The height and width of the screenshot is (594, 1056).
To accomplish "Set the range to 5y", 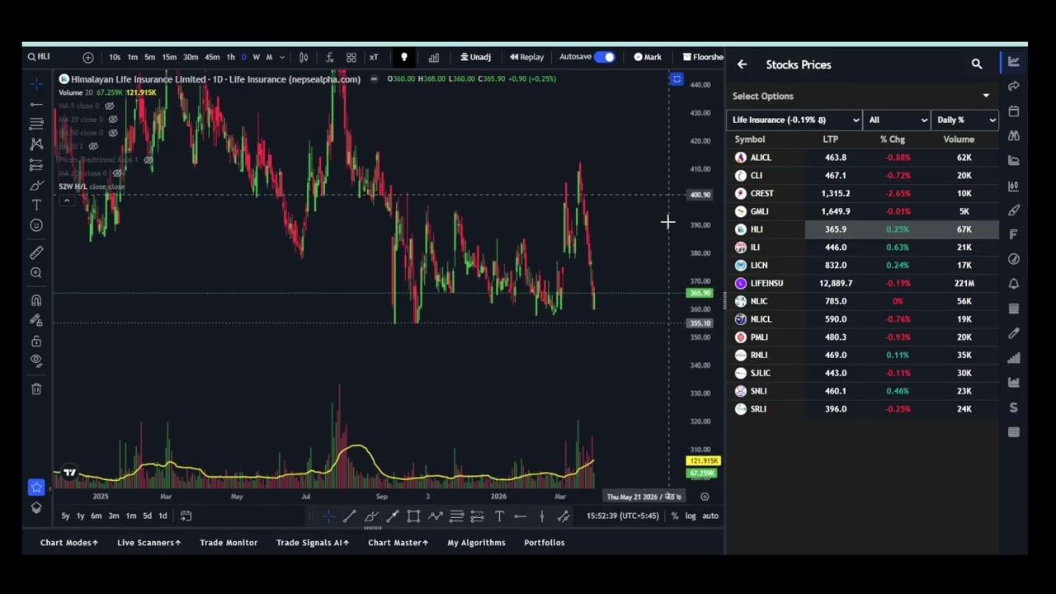I will (x=65, y=516).
